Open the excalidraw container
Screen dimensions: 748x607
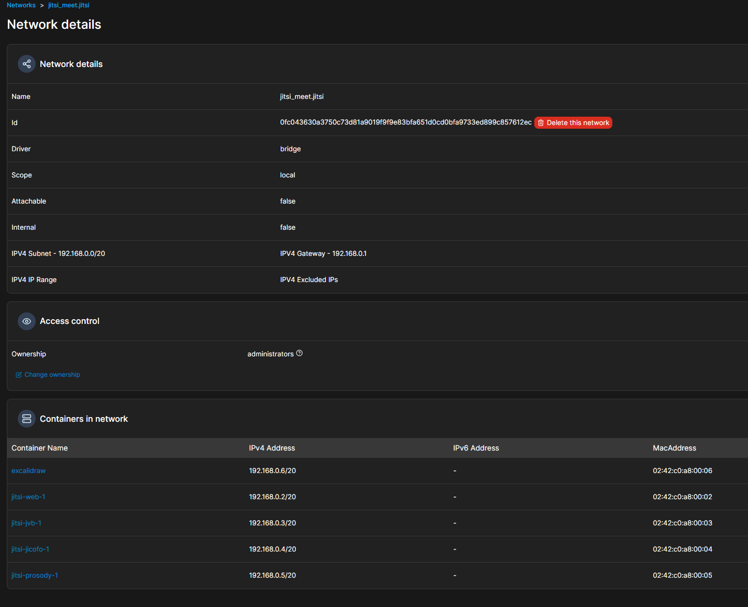[x=28, y=471]
